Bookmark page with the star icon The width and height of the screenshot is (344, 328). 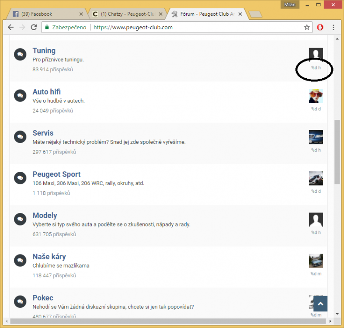[307, 27]
